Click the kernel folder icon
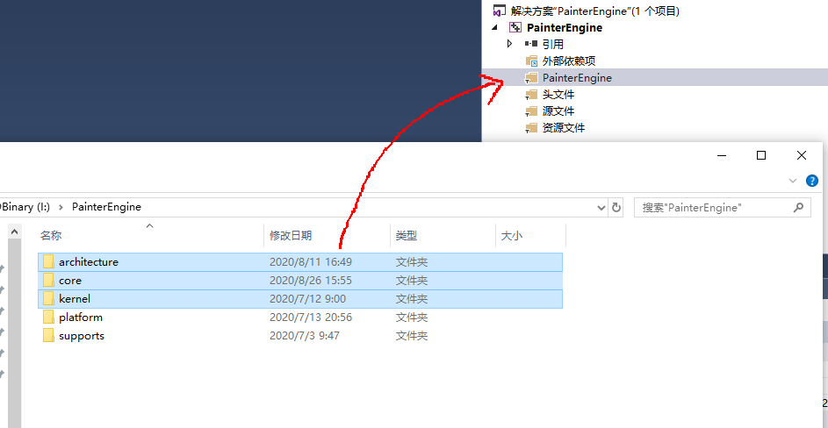The image size is (828, 428). (x=49, y=299)
